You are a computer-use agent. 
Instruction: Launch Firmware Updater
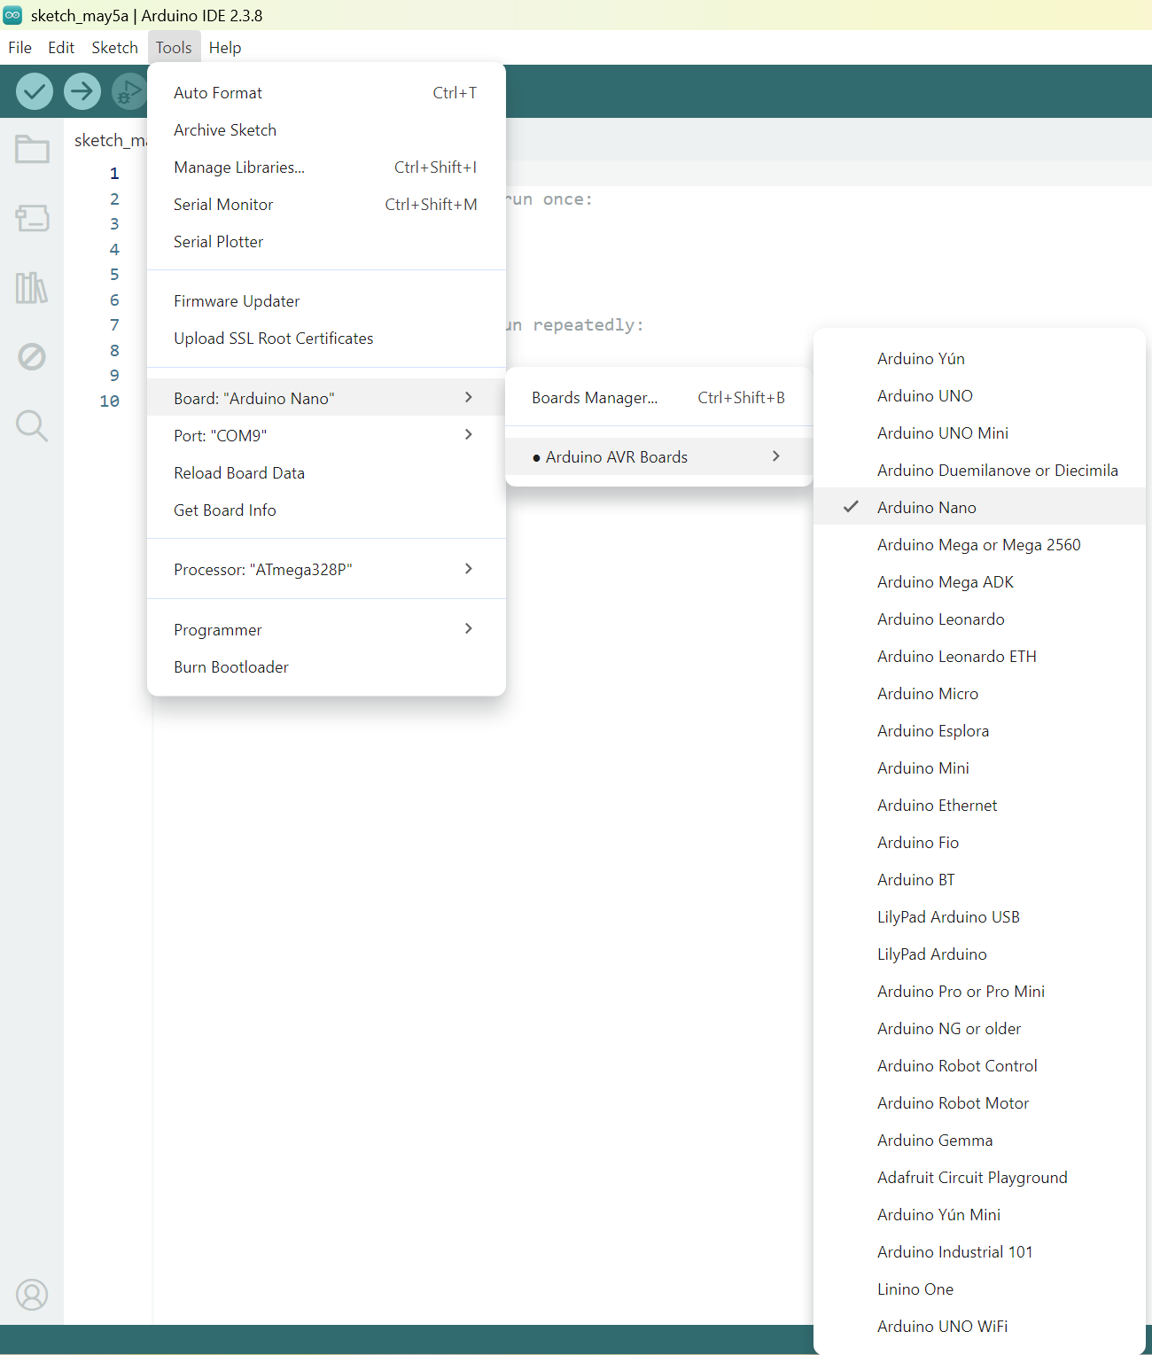click(x=326, y=300)
